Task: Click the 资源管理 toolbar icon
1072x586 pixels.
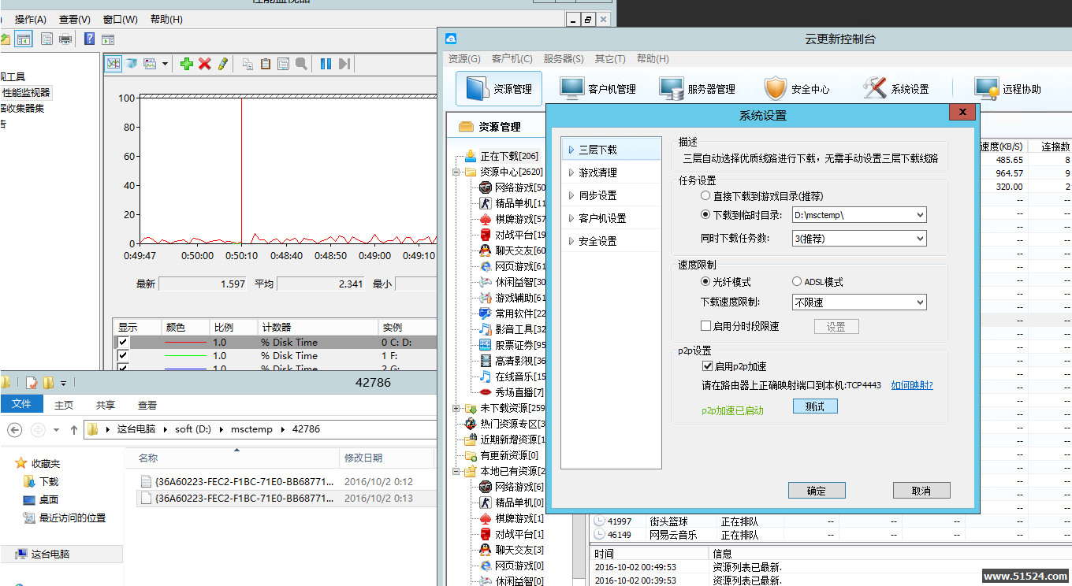Action: coord(499,89)
